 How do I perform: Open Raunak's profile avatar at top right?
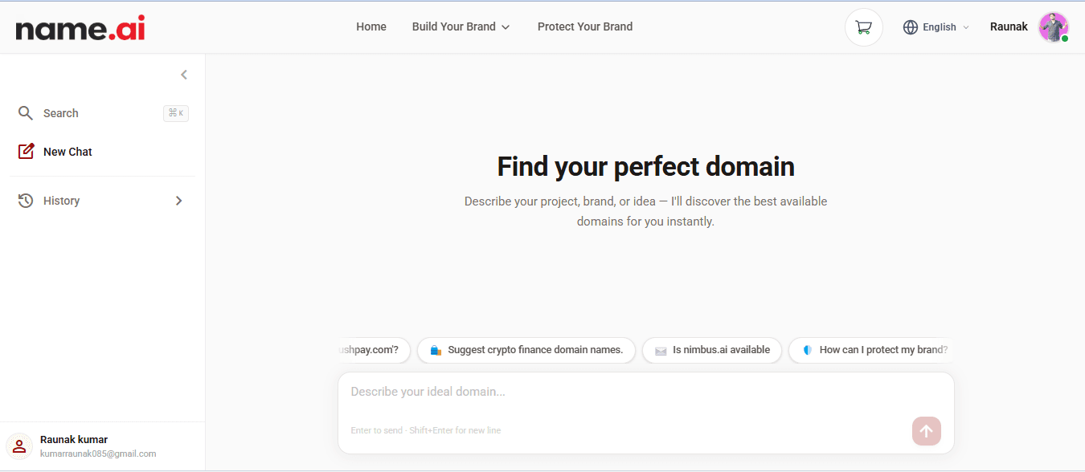(1053, 27)
